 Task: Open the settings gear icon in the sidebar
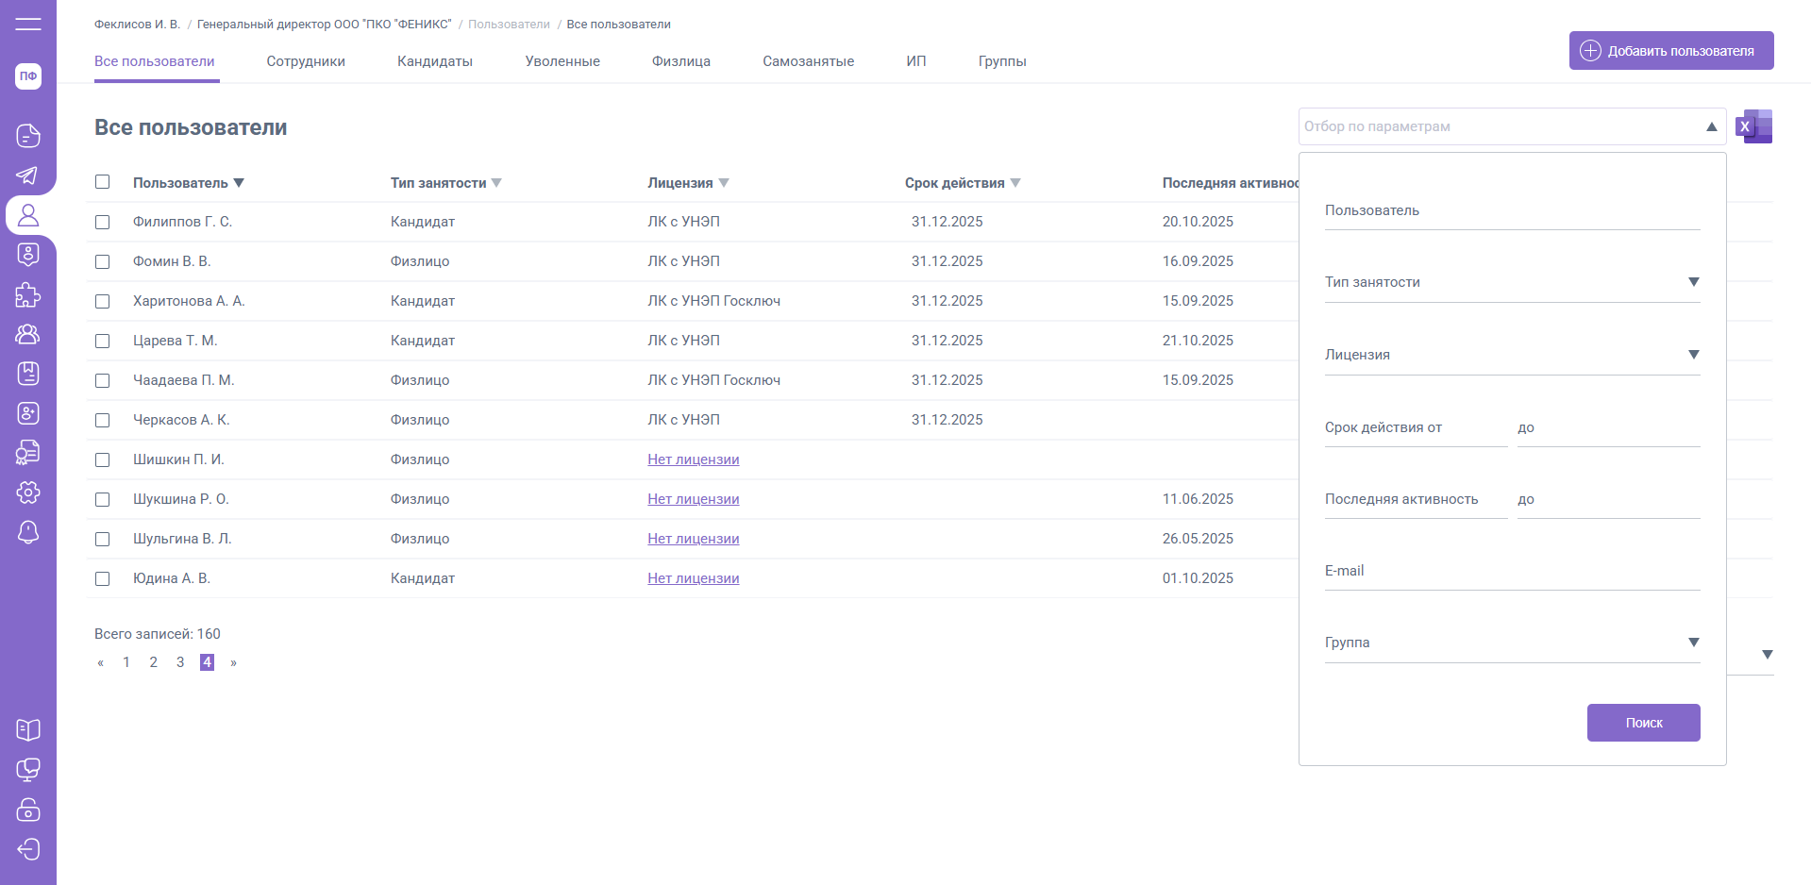[x=28, y=493]
